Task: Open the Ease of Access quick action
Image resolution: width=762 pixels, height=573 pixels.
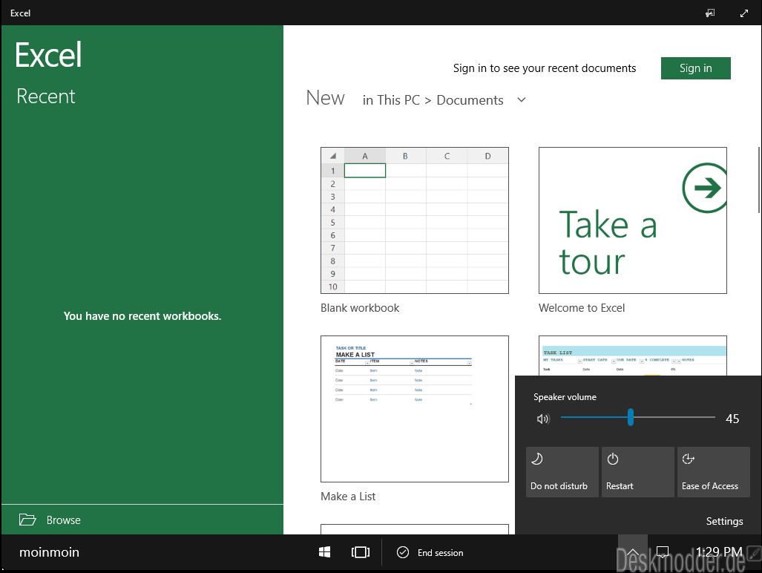Action: [x=713, y=471]
